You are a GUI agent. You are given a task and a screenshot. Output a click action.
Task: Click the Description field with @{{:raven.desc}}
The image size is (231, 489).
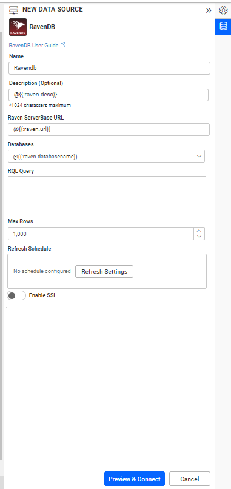109,95
